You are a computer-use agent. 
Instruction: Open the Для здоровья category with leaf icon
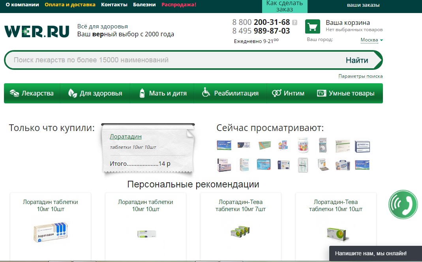point(95,93)
